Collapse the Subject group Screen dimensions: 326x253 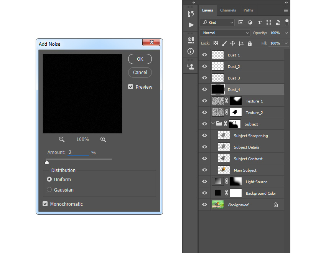pos(213,124)
